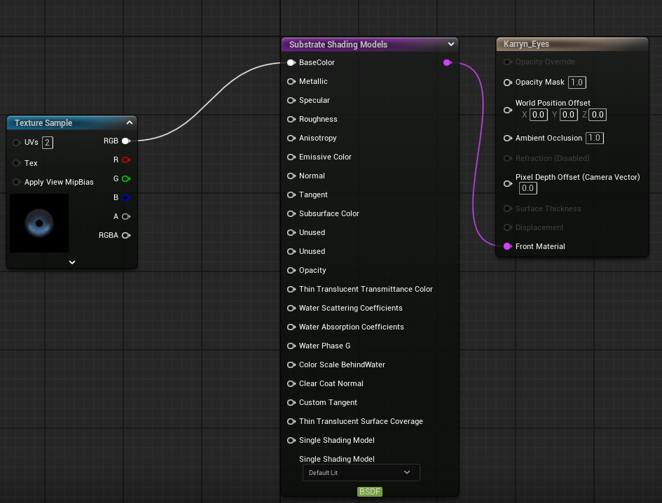Click the Ambient Occlusion pin
This screenshot has height=503, width=662.
pos(507,139)
